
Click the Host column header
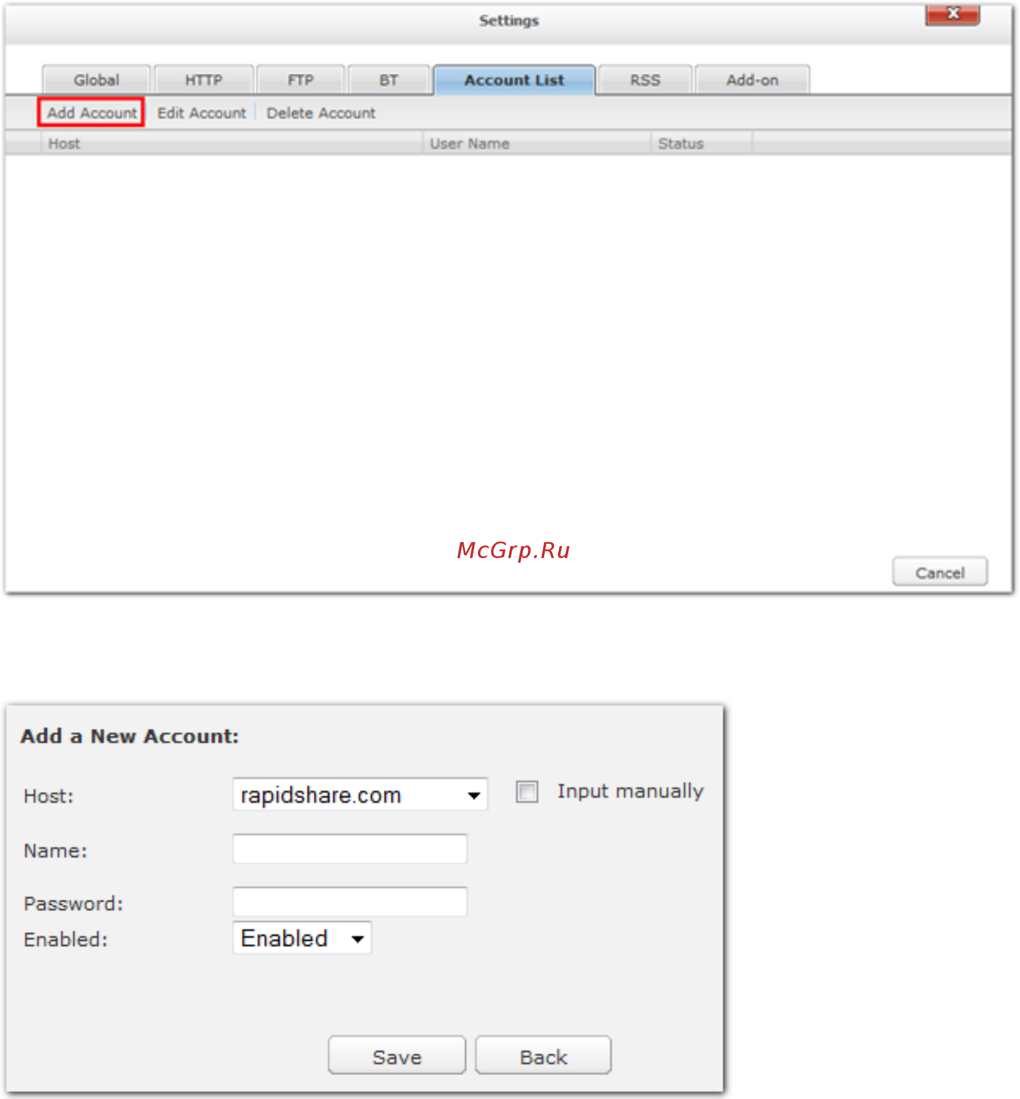coord(232,143)
